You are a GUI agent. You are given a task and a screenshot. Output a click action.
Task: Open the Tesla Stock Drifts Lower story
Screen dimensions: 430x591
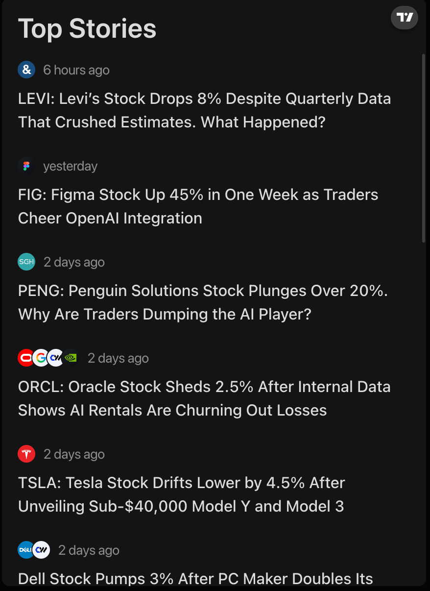coord(181,494)
